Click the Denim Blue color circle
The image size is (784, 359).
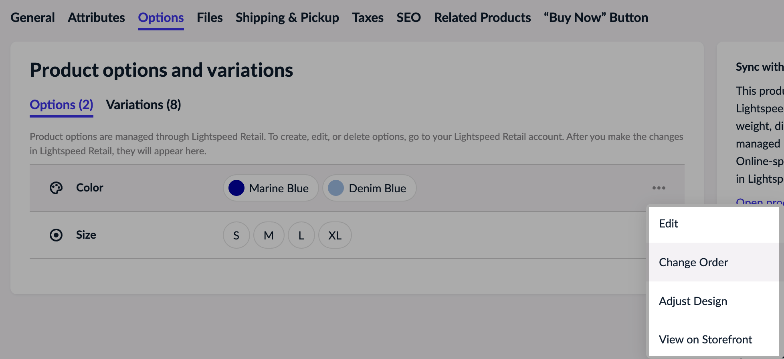(336, 188)
